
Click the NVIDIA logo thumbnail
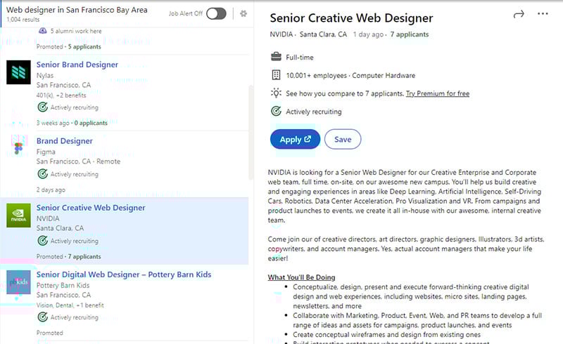(19, 216)
